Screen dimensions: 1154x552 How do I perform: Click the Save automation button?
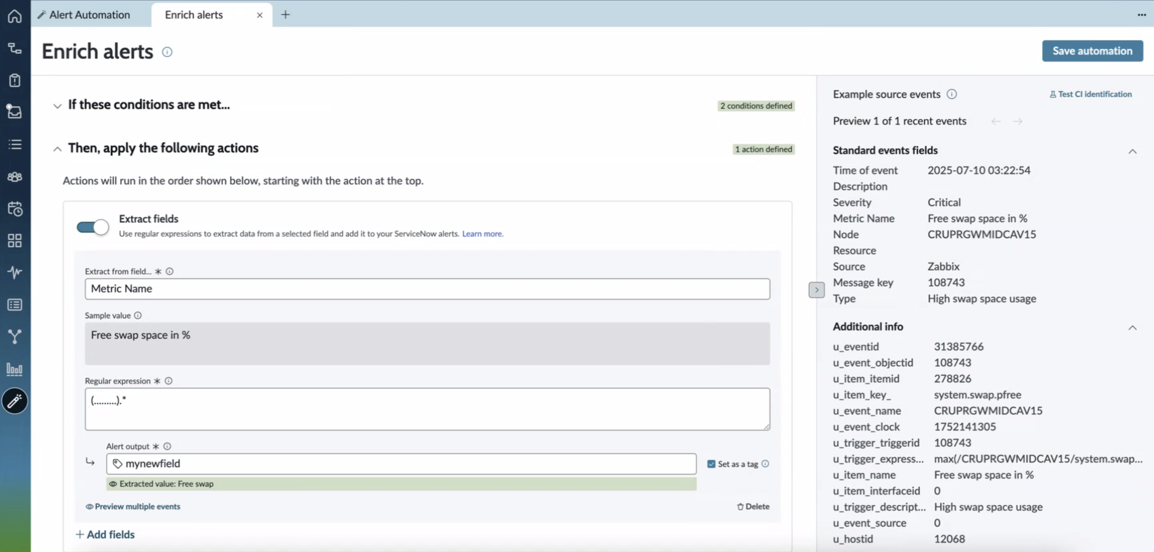(1092, 51)
